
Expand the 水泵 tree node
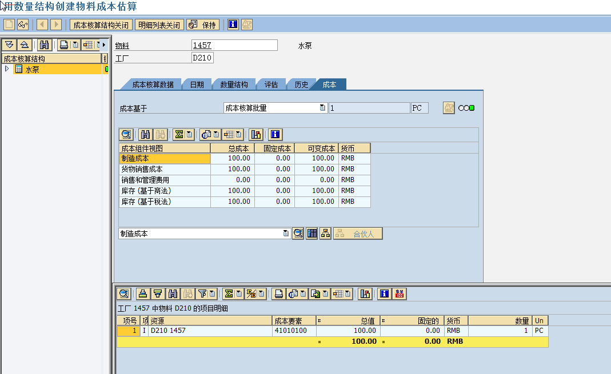7,69
